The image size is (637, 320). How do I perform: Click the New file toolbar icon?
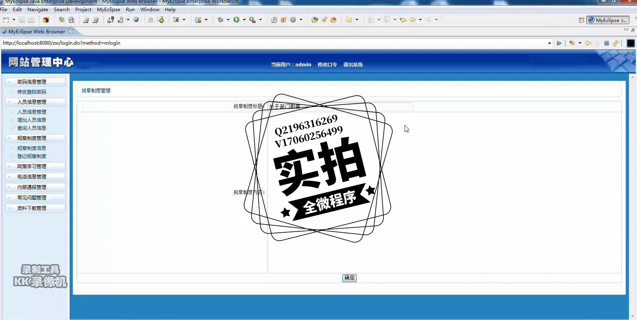[x=6, y=20]
